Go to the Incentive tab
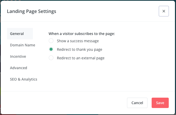This screenshot has height=115, width=176. (x=18, y=56)
